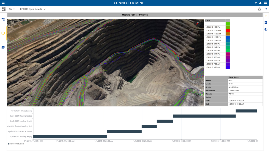Screen dimensions: 269x151
Task: Click the Queued at shovel bar
Action: [124, 131]
